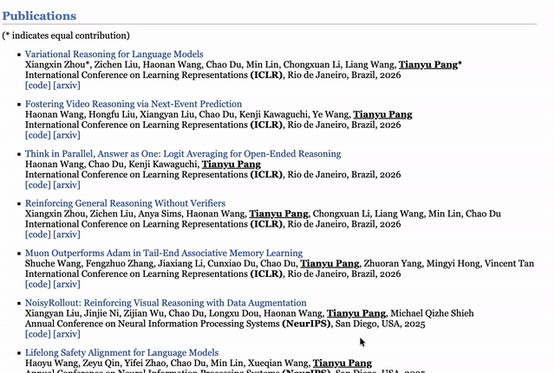Click code link for Think in Parallel paper
Viewport: 555px width, 373px height.
tap(37, 185)
